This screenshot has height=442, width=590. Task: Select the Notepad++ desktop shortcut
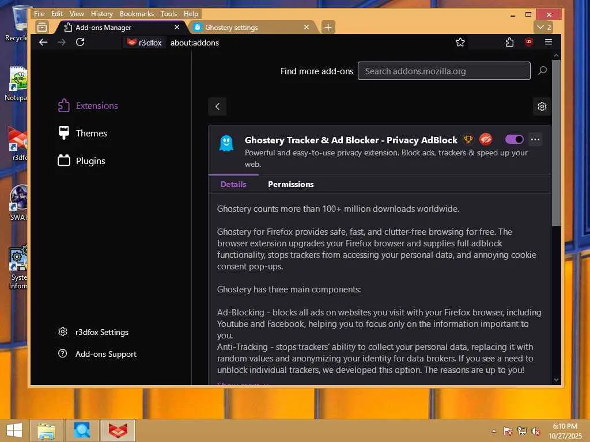[16, 83]
